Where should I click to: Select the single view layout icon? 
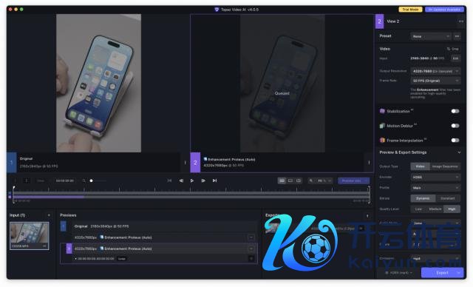point(290,180)
